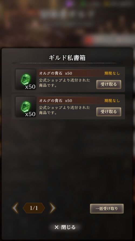The height and width of the screenshot is (241, 135).
Task: Tap the ギルド私書箱 dialog title
Action: (67, 58)
